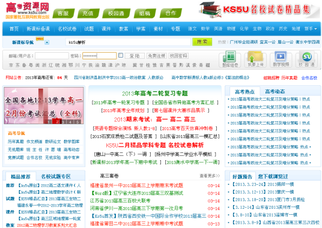Image resolution: width=322 pixels, height=228 pixels.
Task: Open 学案 in the navigation bar
Action: click(x=141, y=29)
